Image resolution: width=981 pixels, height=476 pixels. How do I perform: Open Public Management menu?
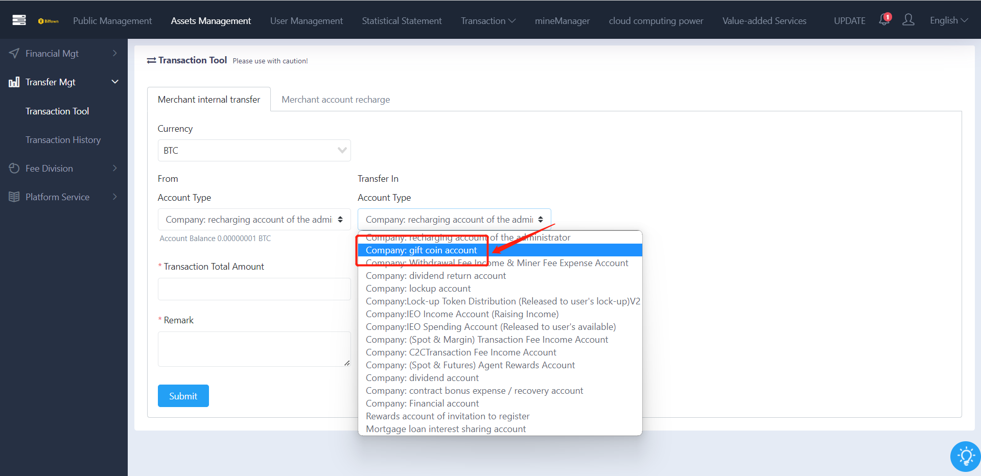coord(112,20)
